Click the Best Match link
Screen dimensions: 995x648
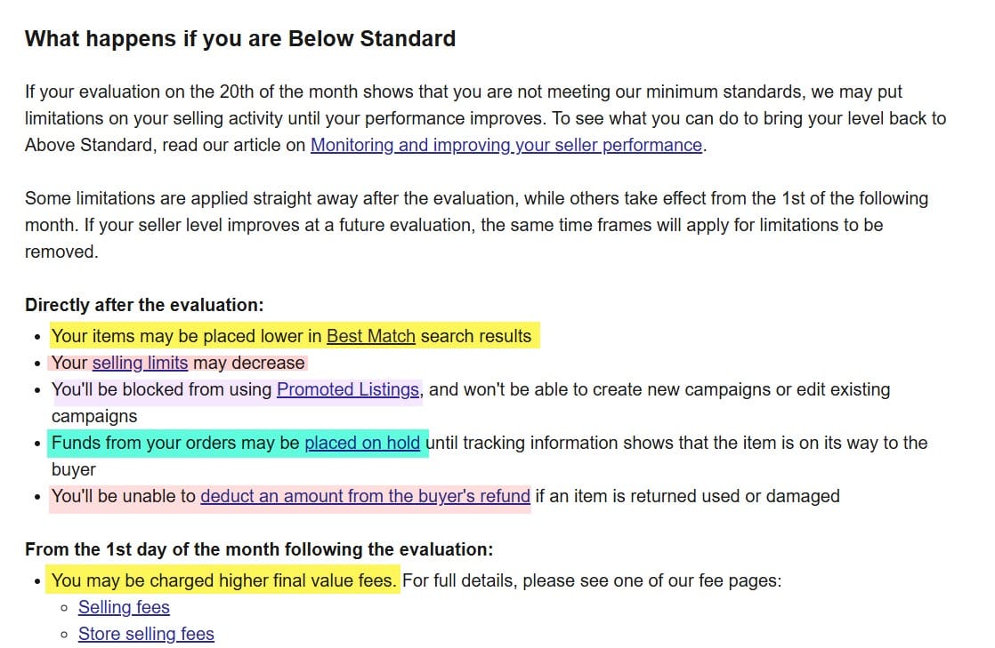tap(370, 336)
